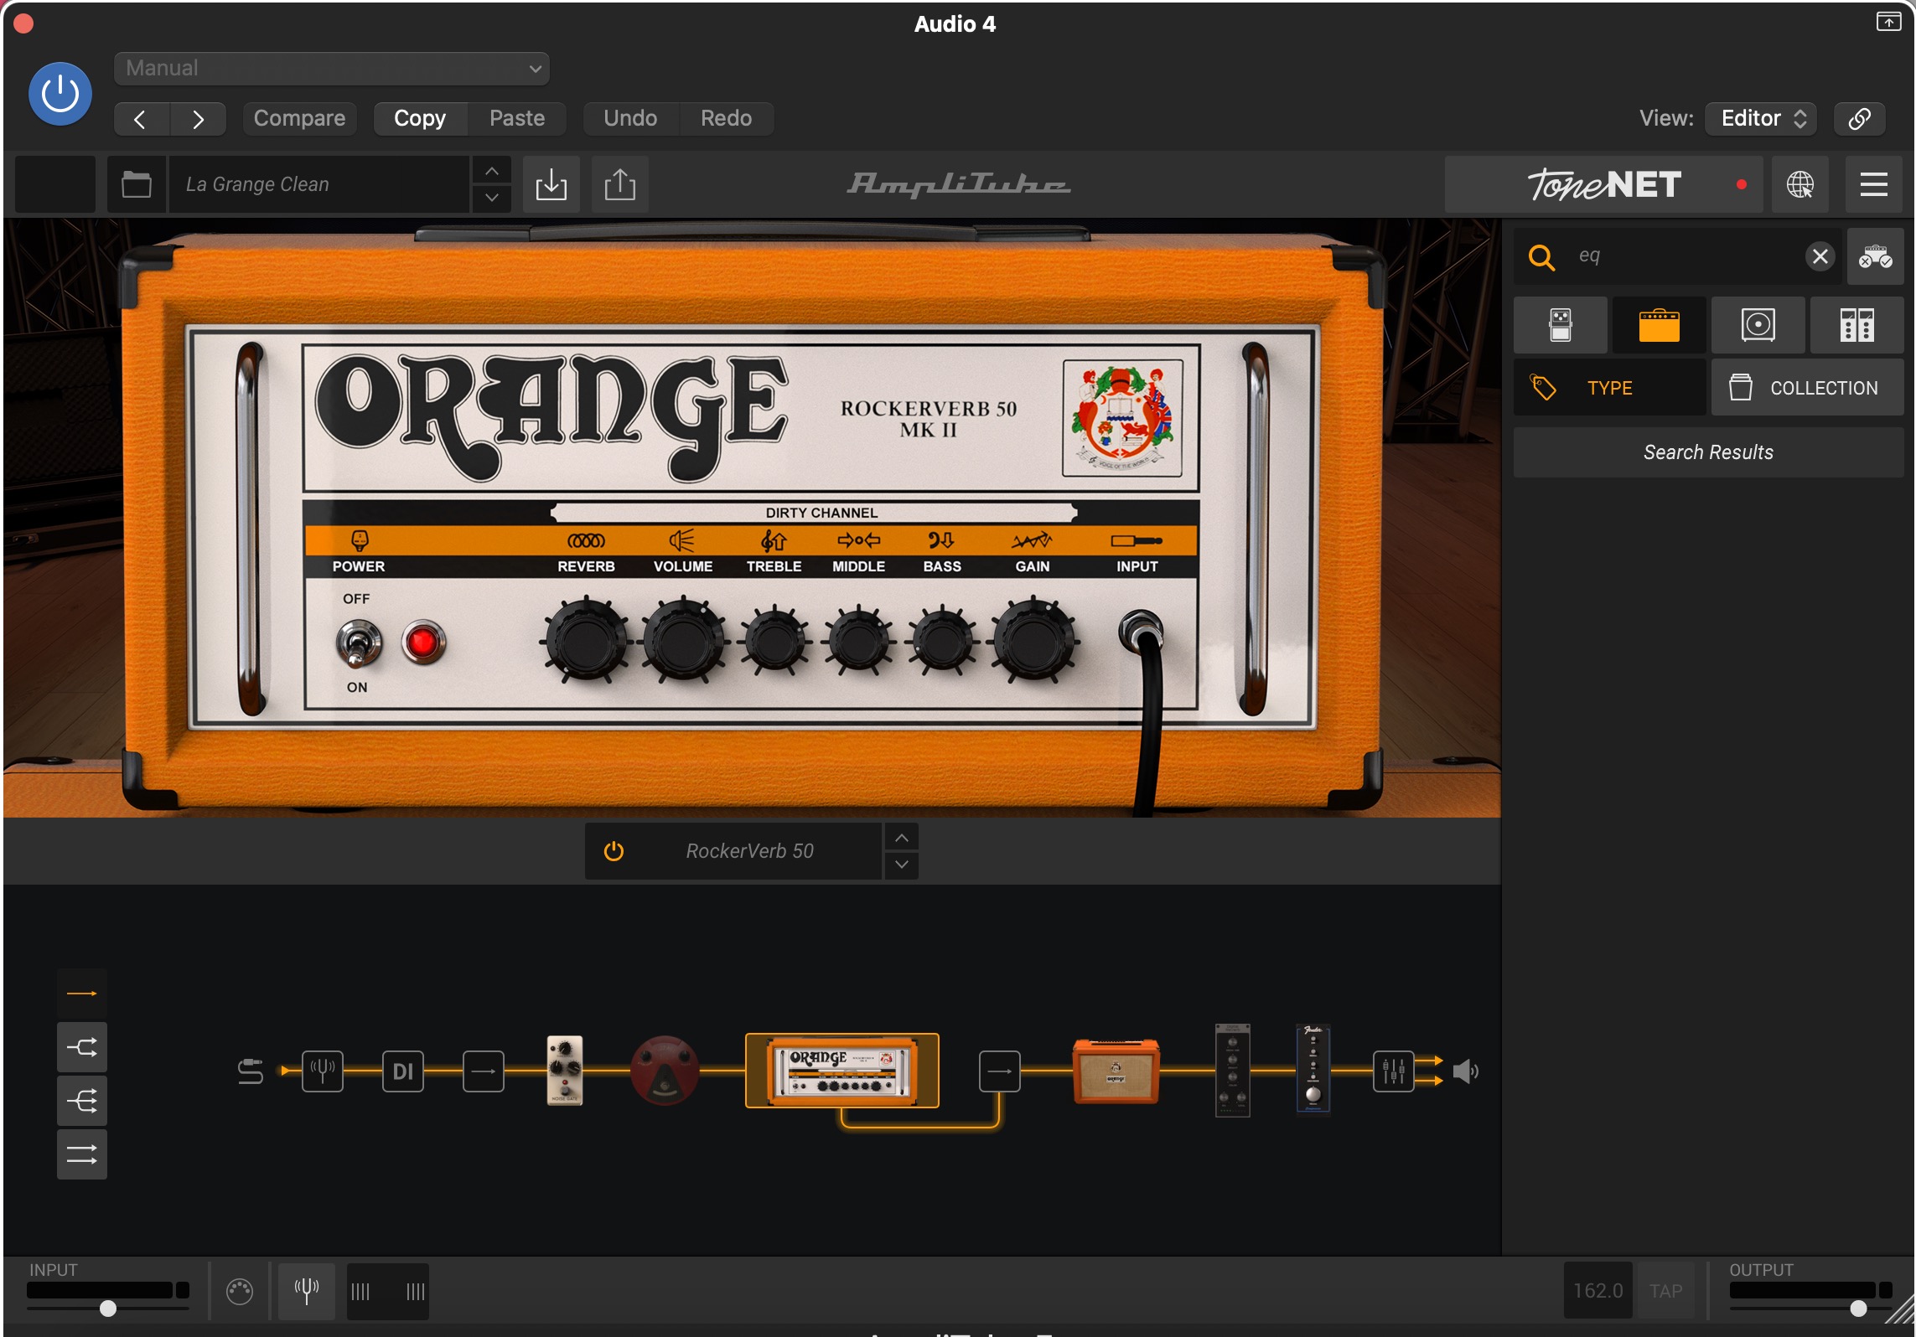Select the two-way split chain routing
The height and width of the screenshot is (1337, 1916).
tap(81, 1048)
